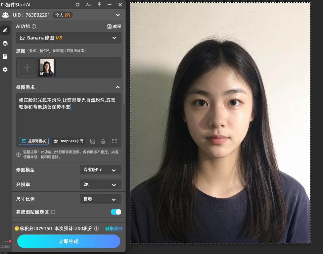Viewport: 323px width, 254px height.
Task: Click the user avatar icon beside UID
Action: [6, 15]
